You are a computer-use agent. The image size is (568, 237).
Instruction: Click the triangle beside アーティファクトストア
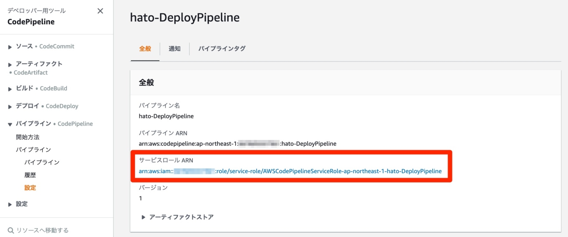(x=143, y=217)
